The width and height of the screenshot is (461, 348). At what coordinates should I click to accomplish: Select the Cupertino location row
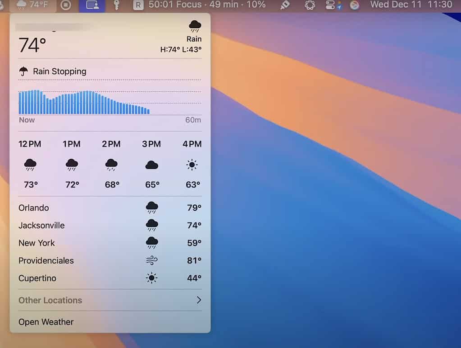(x=37, y=278)
